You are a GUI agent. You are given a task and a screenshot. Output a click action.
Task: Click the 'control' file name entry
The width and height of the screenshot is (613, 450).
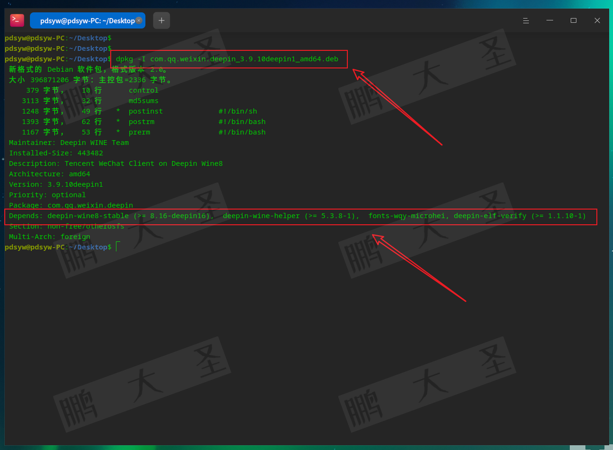pos(144,90)
